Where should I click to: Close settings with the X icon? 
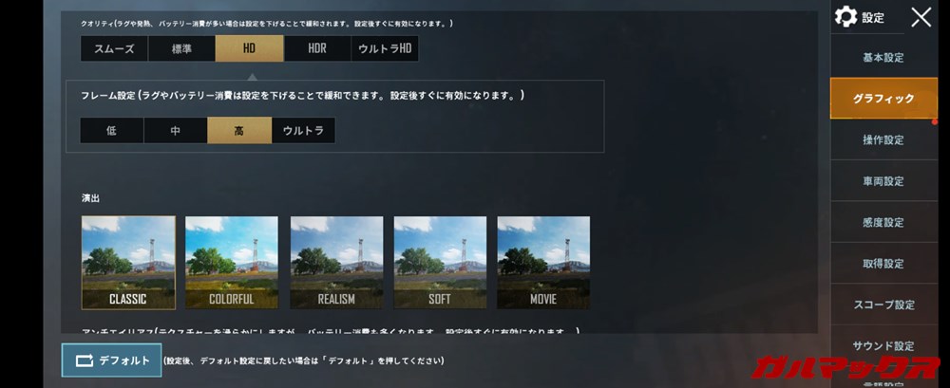pyautogui.click(x=921, y=18)
